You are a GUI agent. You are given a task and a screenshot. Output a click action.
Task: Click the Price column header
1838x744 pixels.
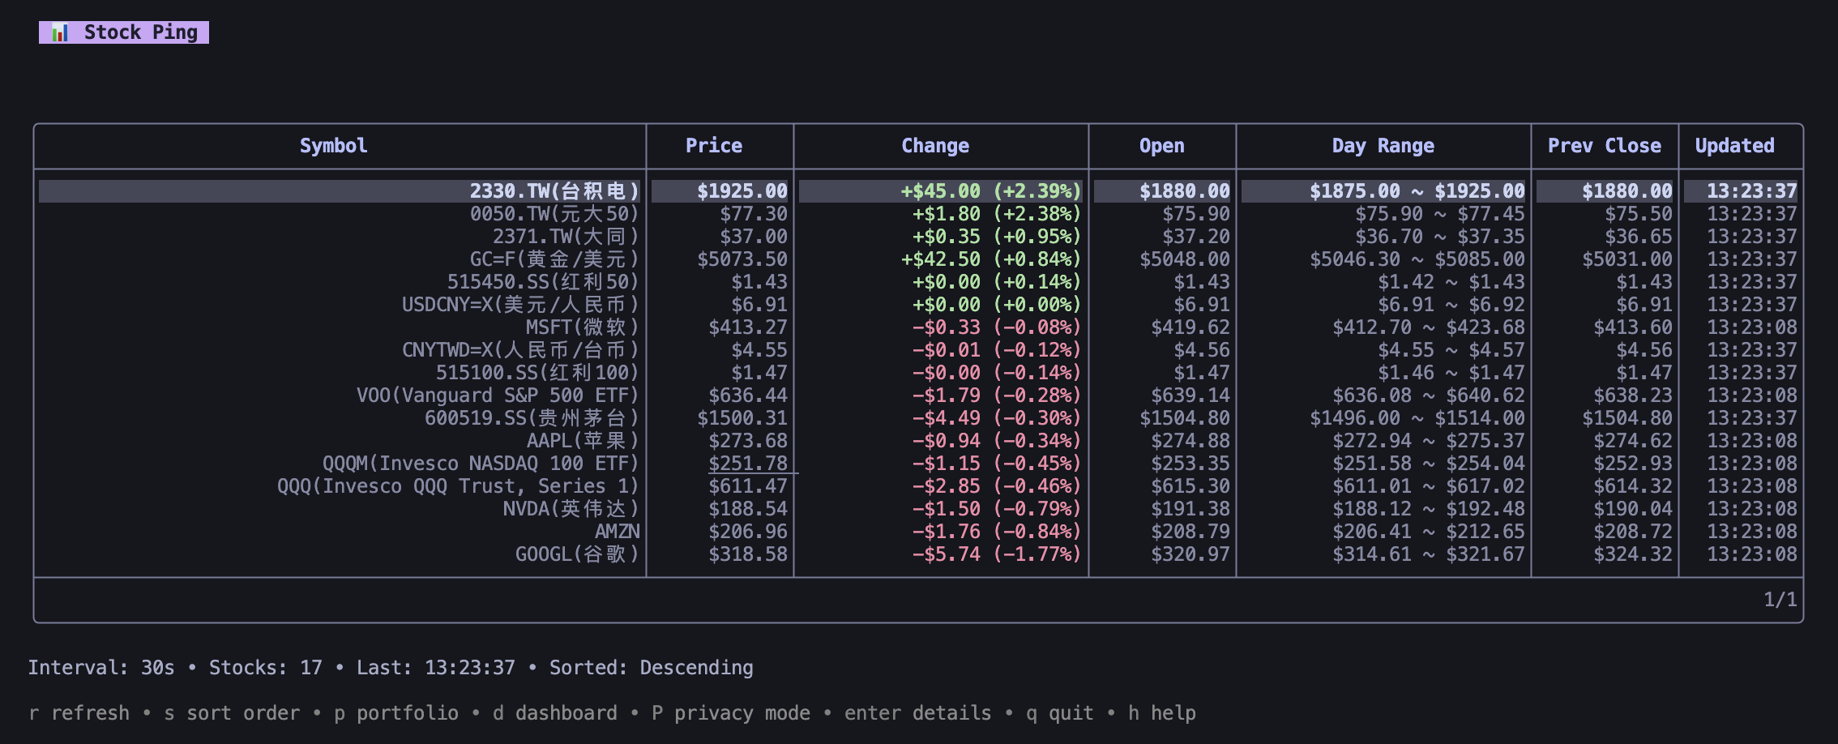point(713,146)
